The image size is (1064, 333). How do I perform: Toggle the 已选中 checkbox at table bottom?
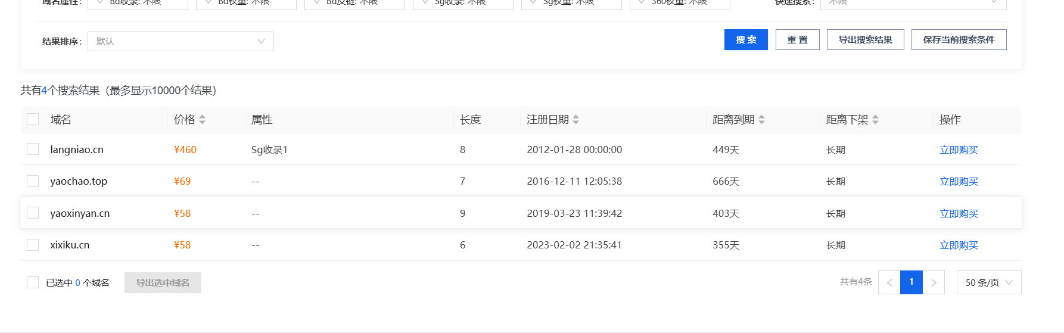coord(33,282)
